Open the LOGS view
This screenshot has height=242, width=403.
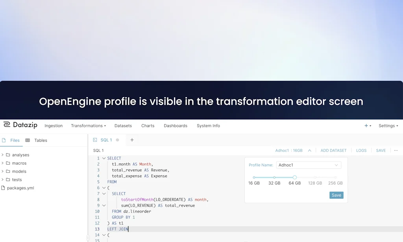coord(361,150)
